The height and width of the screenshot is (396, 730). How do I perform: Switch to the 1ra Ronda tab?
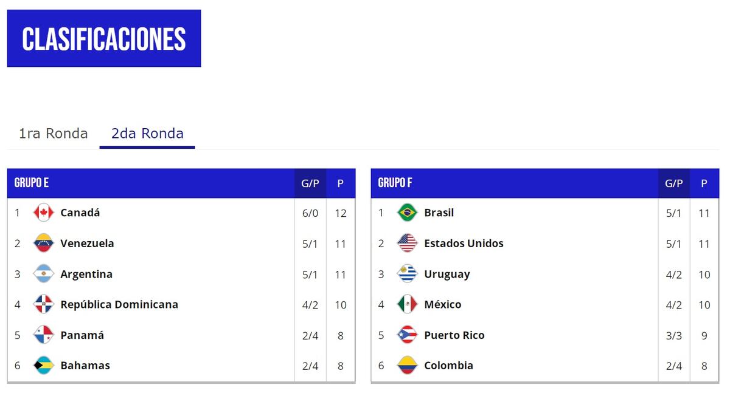point(54,134)
